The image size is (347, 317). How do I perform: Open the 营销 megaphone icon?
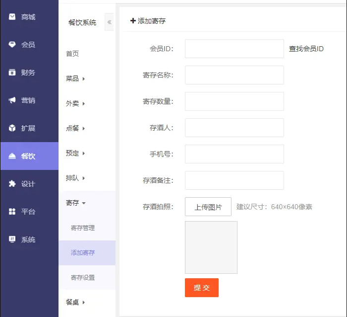12,100
